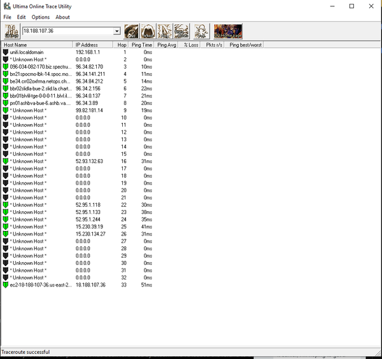Screen dimensions: 382x359
Task: Click the 51ms ping time value
Action: click(146, 285)
